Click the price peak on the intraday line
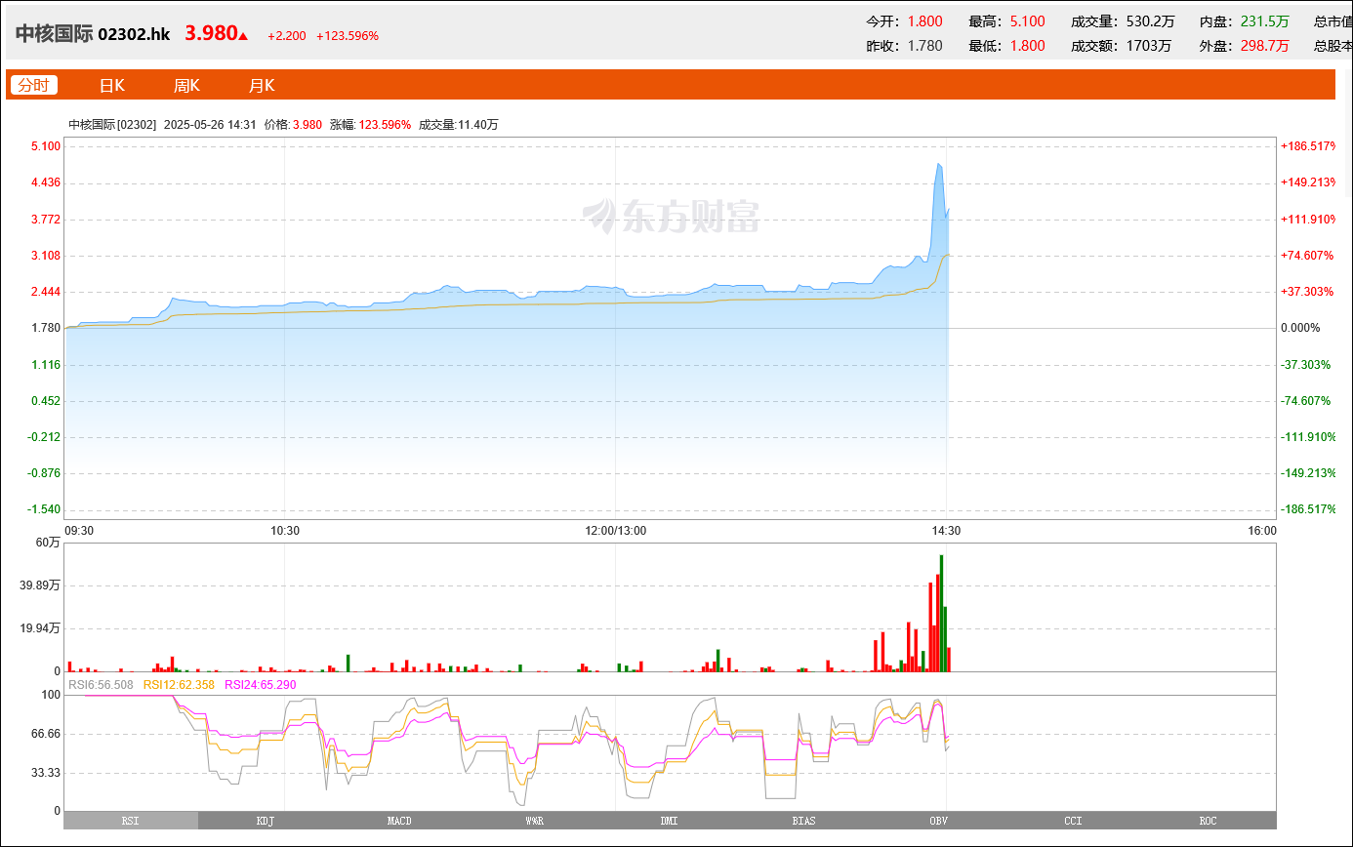This screenshot has width=1353, height=847. click(x=938, y=164)
